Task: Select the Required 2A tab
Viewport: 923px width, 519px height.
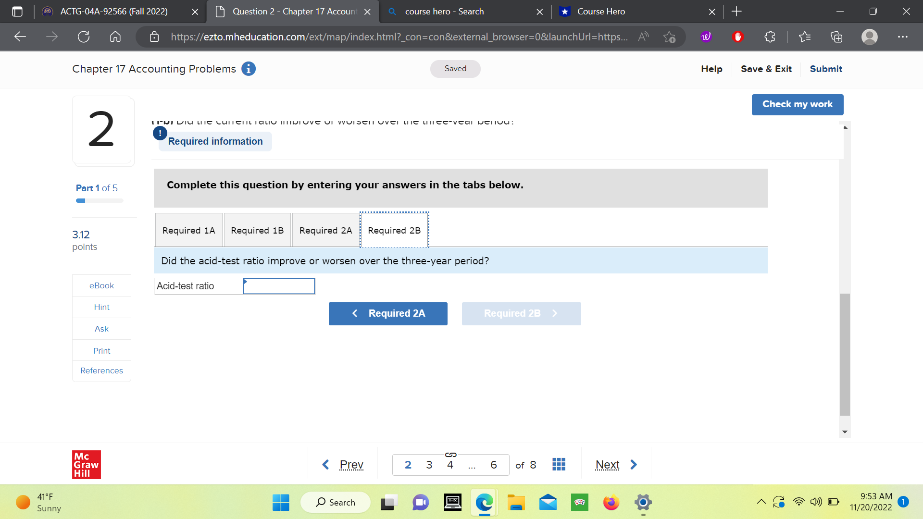Action: (x=325, y=231)
